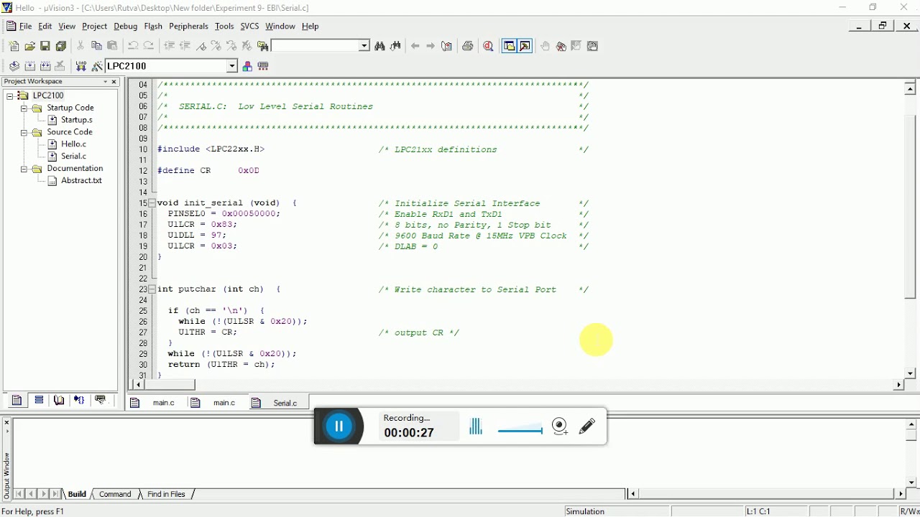This screenshot has height=517, width=920.
Task: Go to previous bookmark icon
Action: pos(231,46)
